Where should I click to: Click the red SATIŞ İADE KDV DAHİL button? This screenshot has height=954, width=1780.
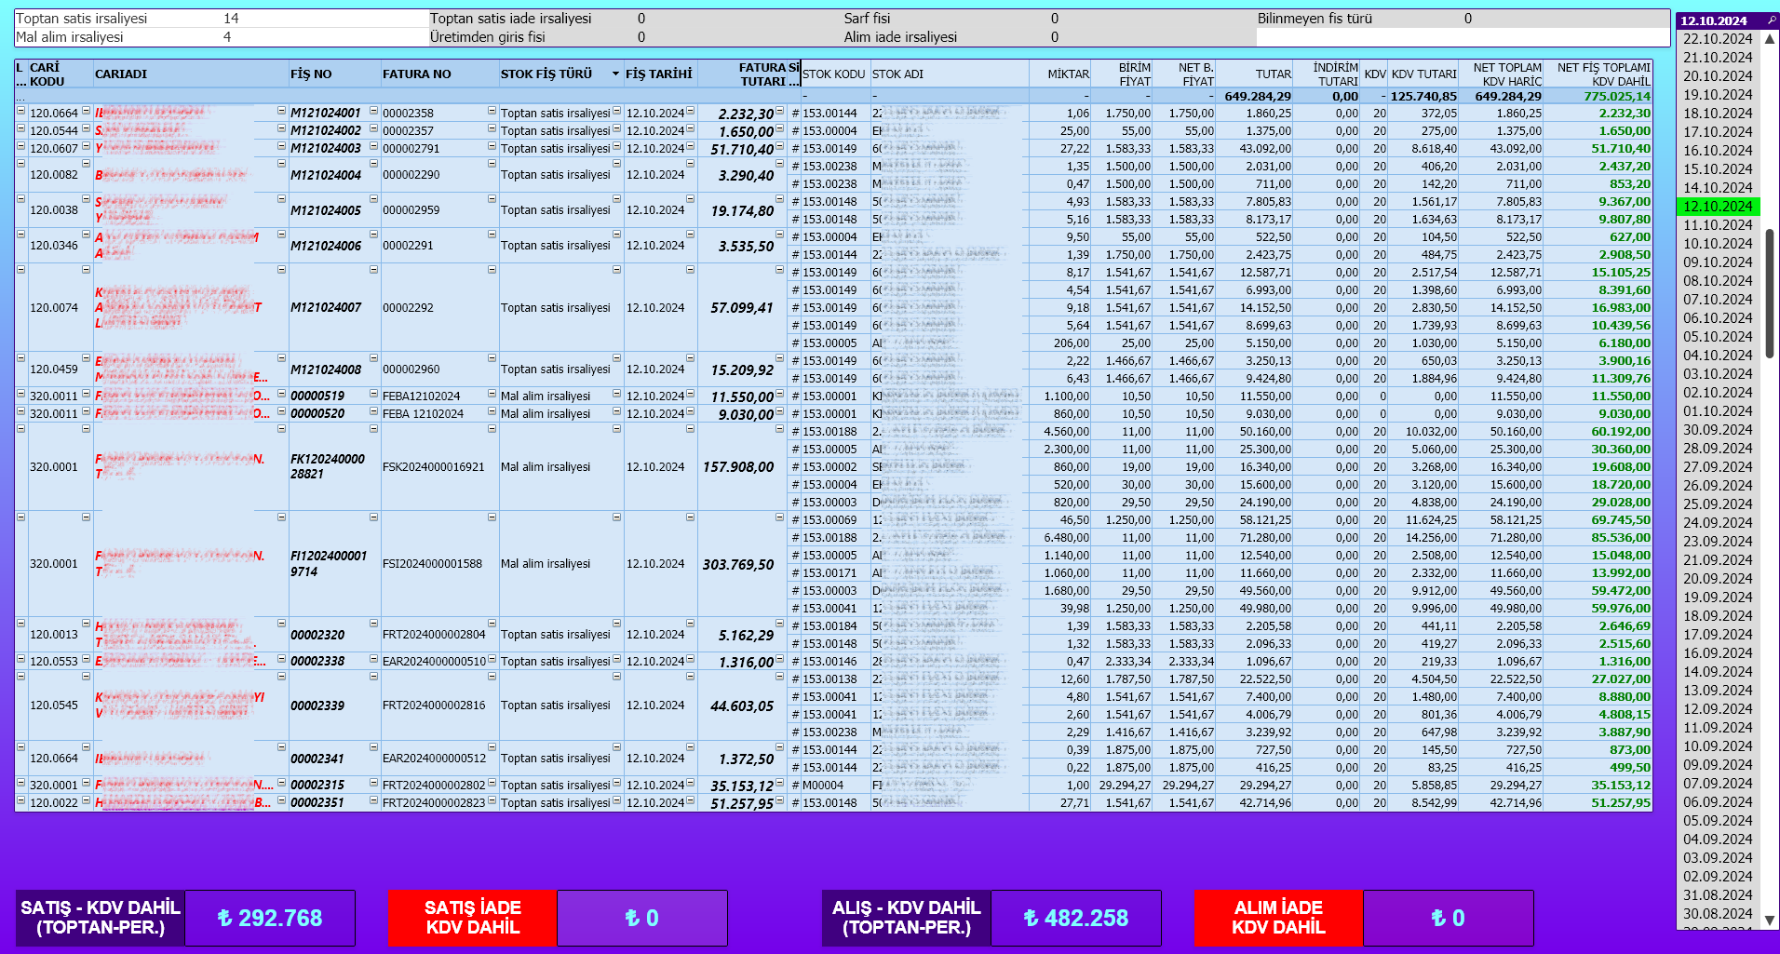tap(472, 918)
